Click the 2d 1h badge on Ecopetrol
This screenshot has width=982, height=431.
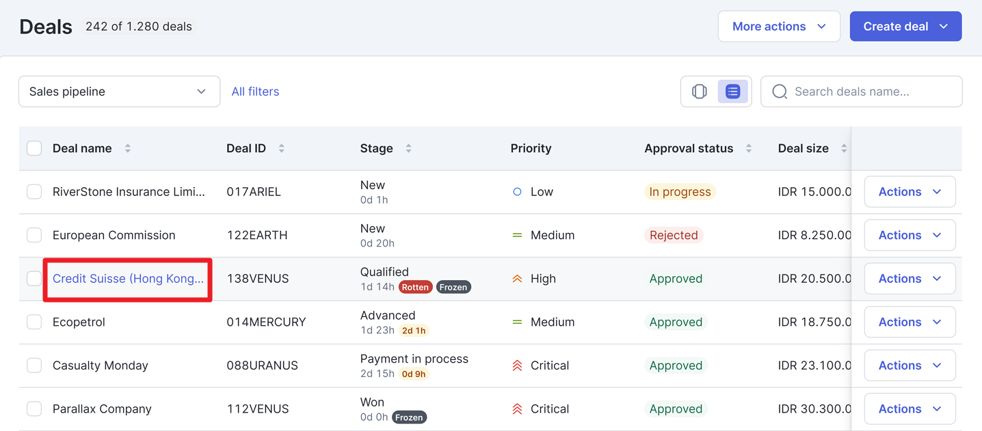point(414,331)
